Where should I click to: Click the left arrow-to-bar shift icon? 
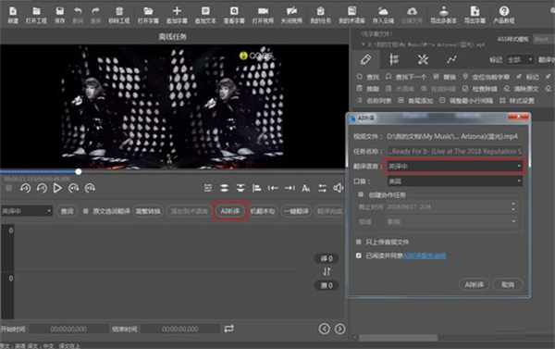(273, 188)
